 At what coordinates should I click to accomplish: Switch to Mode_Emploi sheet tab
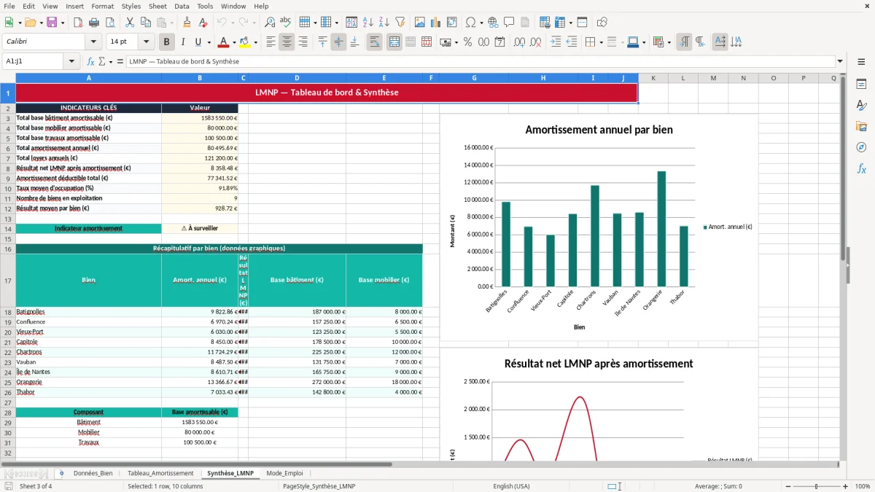[x=284, y=473]
